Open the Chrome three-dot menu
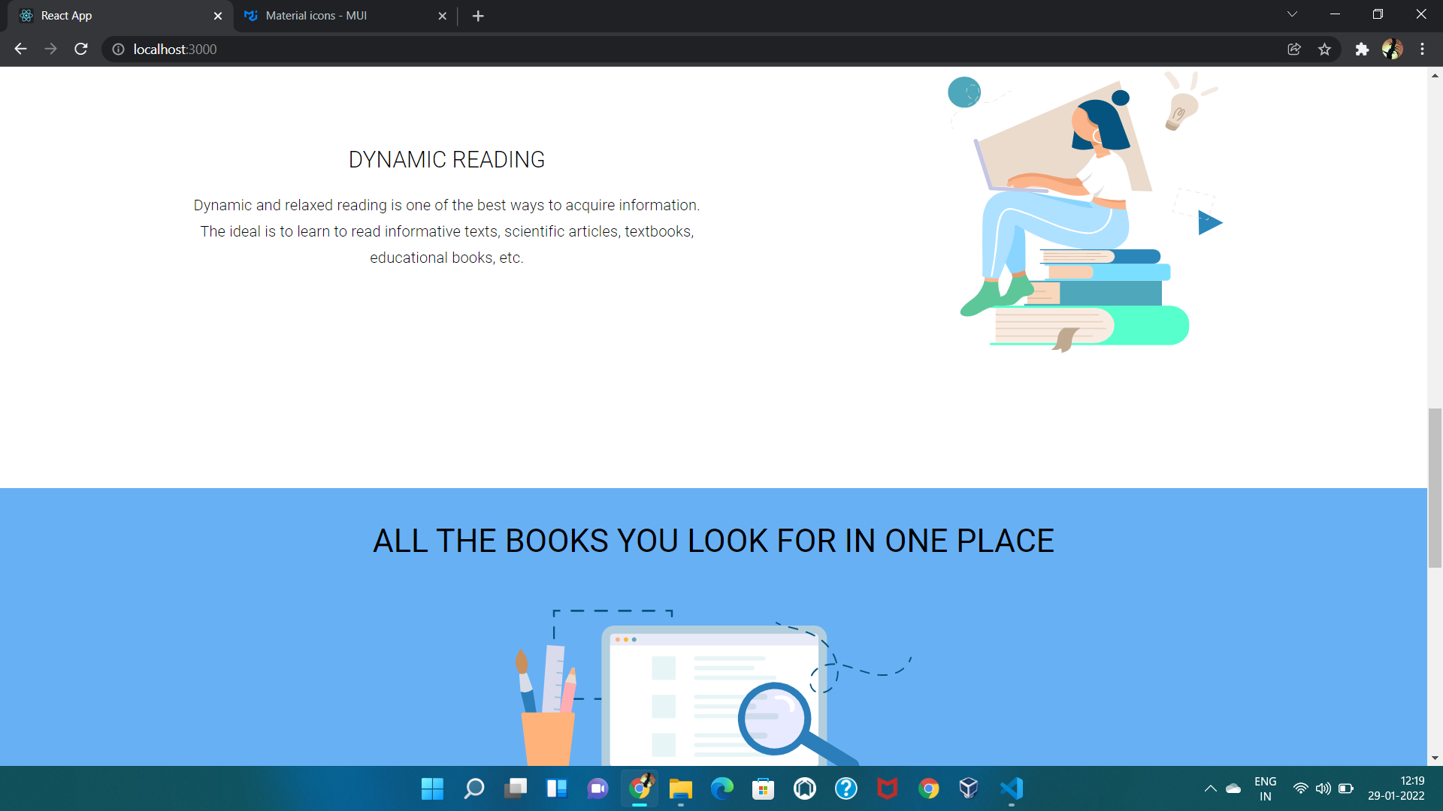The width and height of the screenshot is (1443, 811). click(x=1422, y=49)
